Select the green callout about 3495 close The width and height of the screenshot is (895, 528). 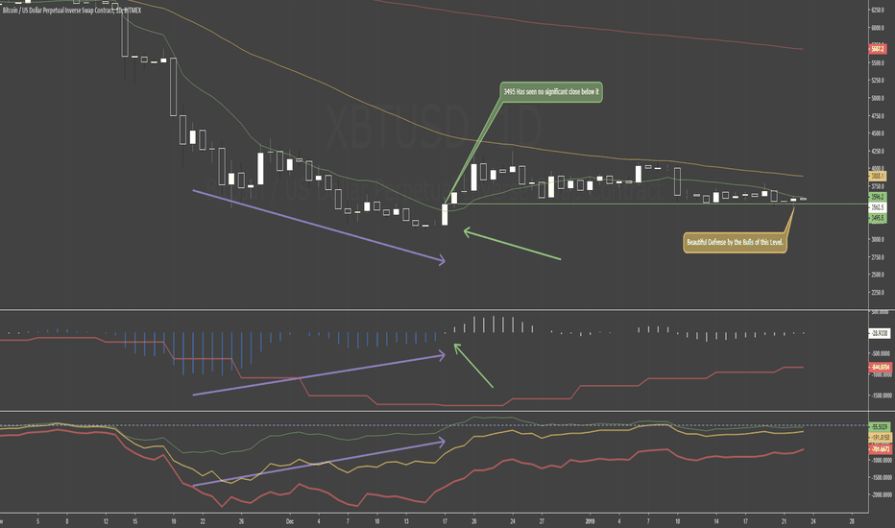pyautogui.click(x=551, y=91)
